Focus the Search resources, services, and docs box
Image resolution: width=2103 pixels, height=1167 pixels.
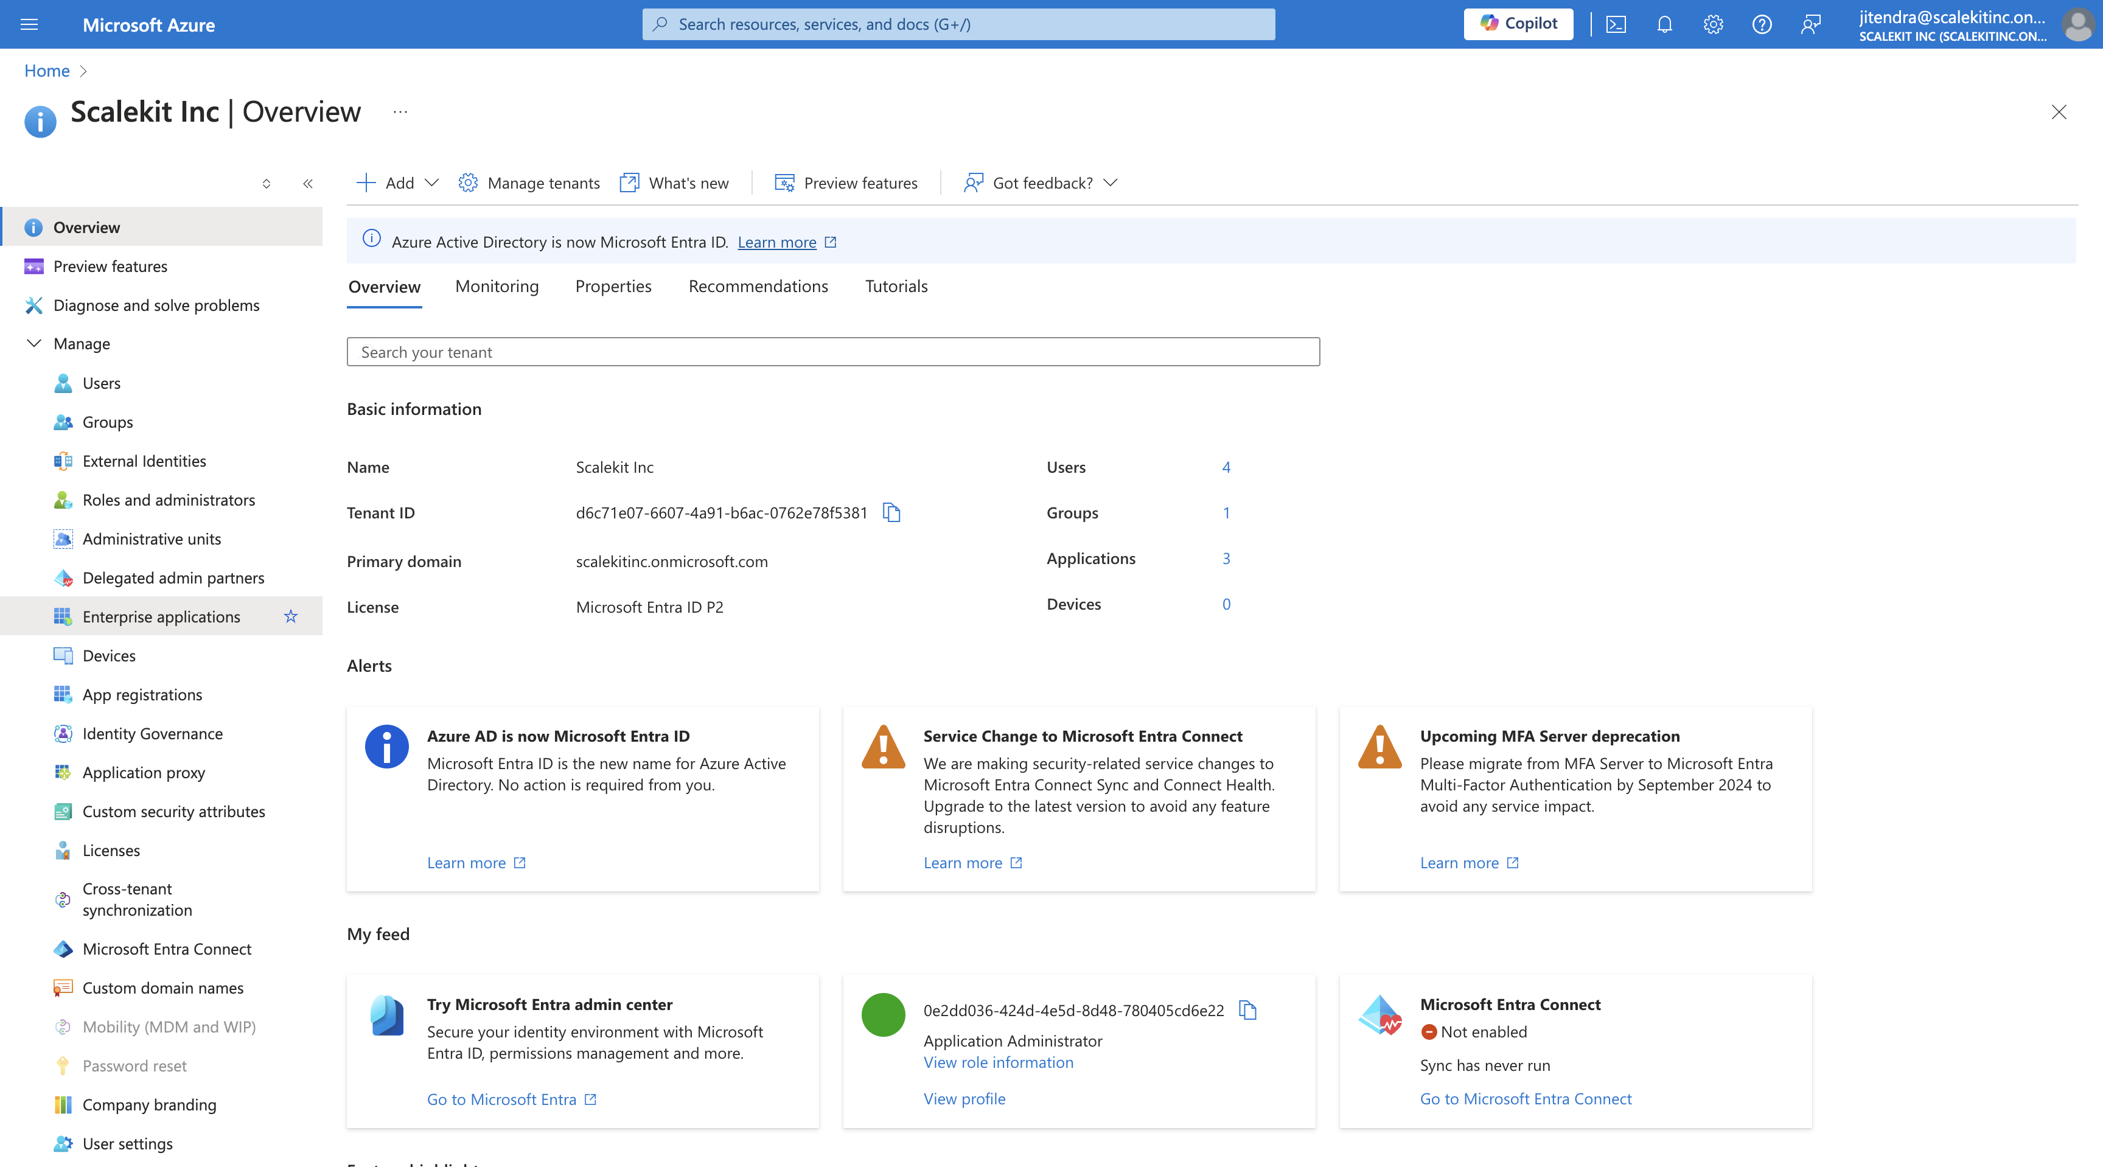click(x=958, y=24)
